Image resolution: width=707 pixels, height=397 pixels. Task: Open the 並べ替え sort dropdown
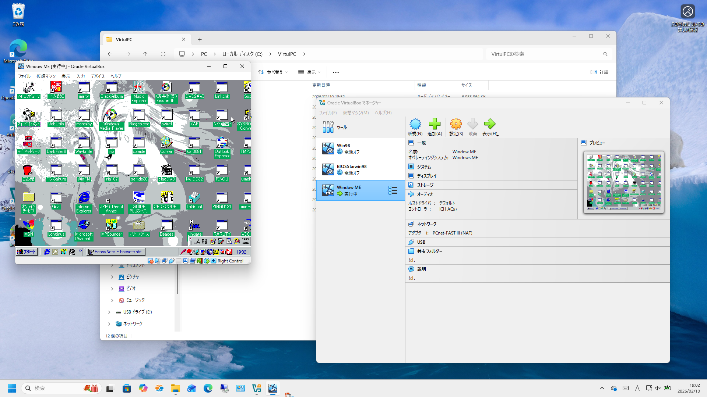point(273,72)
